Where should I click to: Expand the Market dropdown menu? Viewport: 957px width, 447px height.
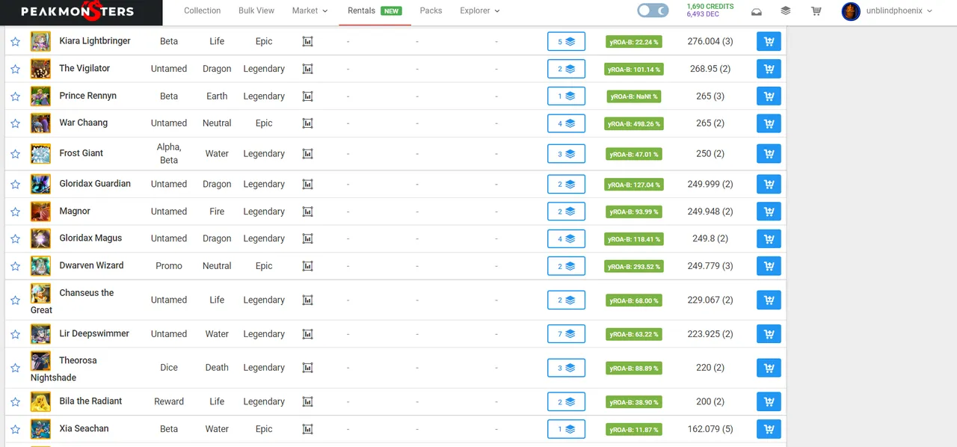[x=310, y=10]
